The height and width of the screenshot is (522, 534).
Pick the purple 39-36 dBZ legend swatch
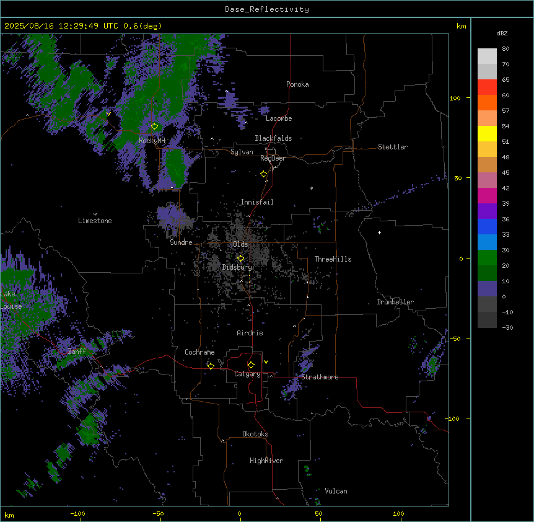pos(487,211)
